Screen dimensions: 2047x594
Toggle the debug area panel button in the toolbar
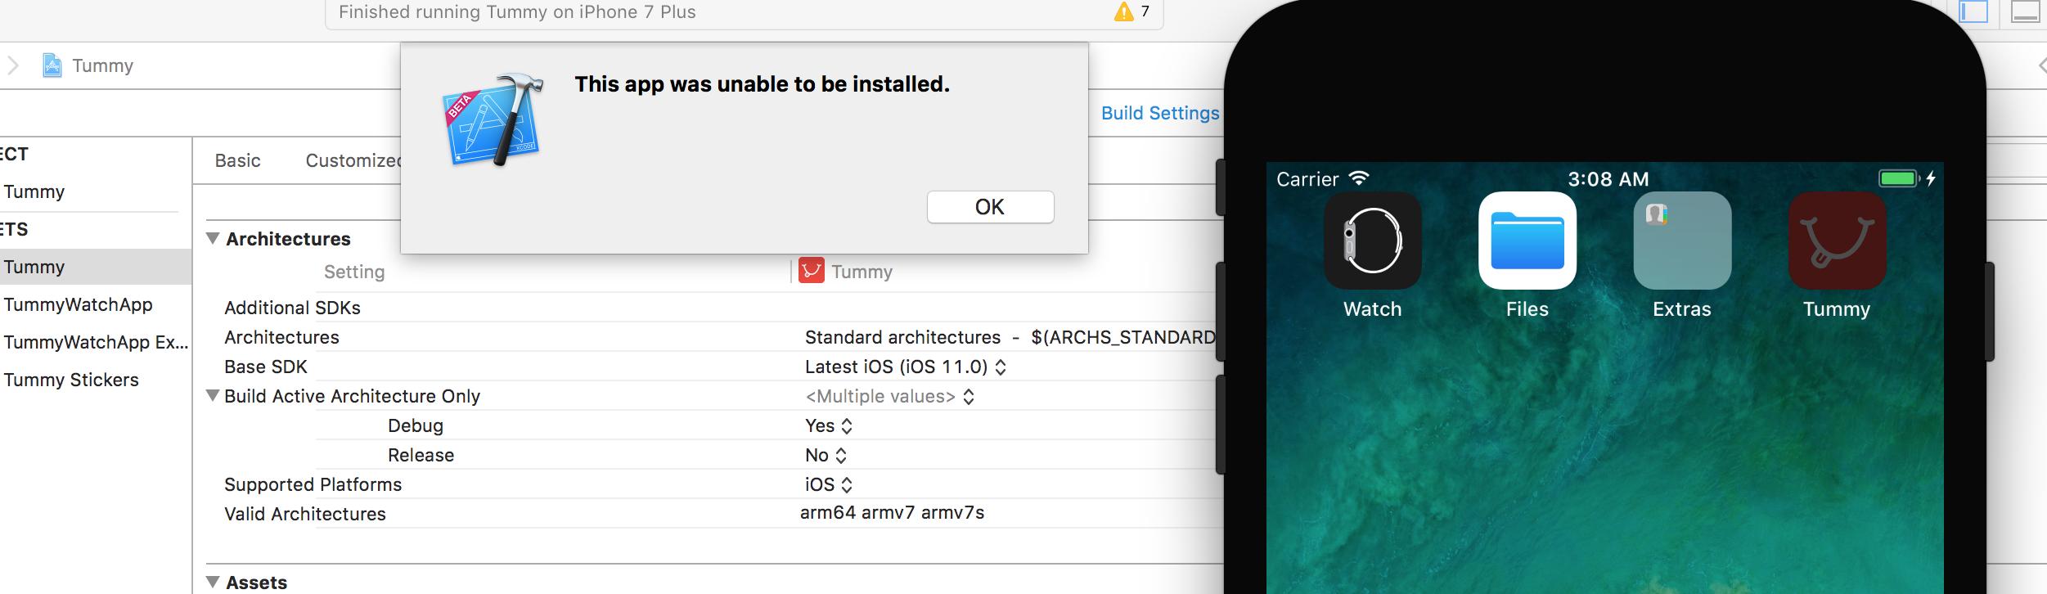pos(2025,11)
